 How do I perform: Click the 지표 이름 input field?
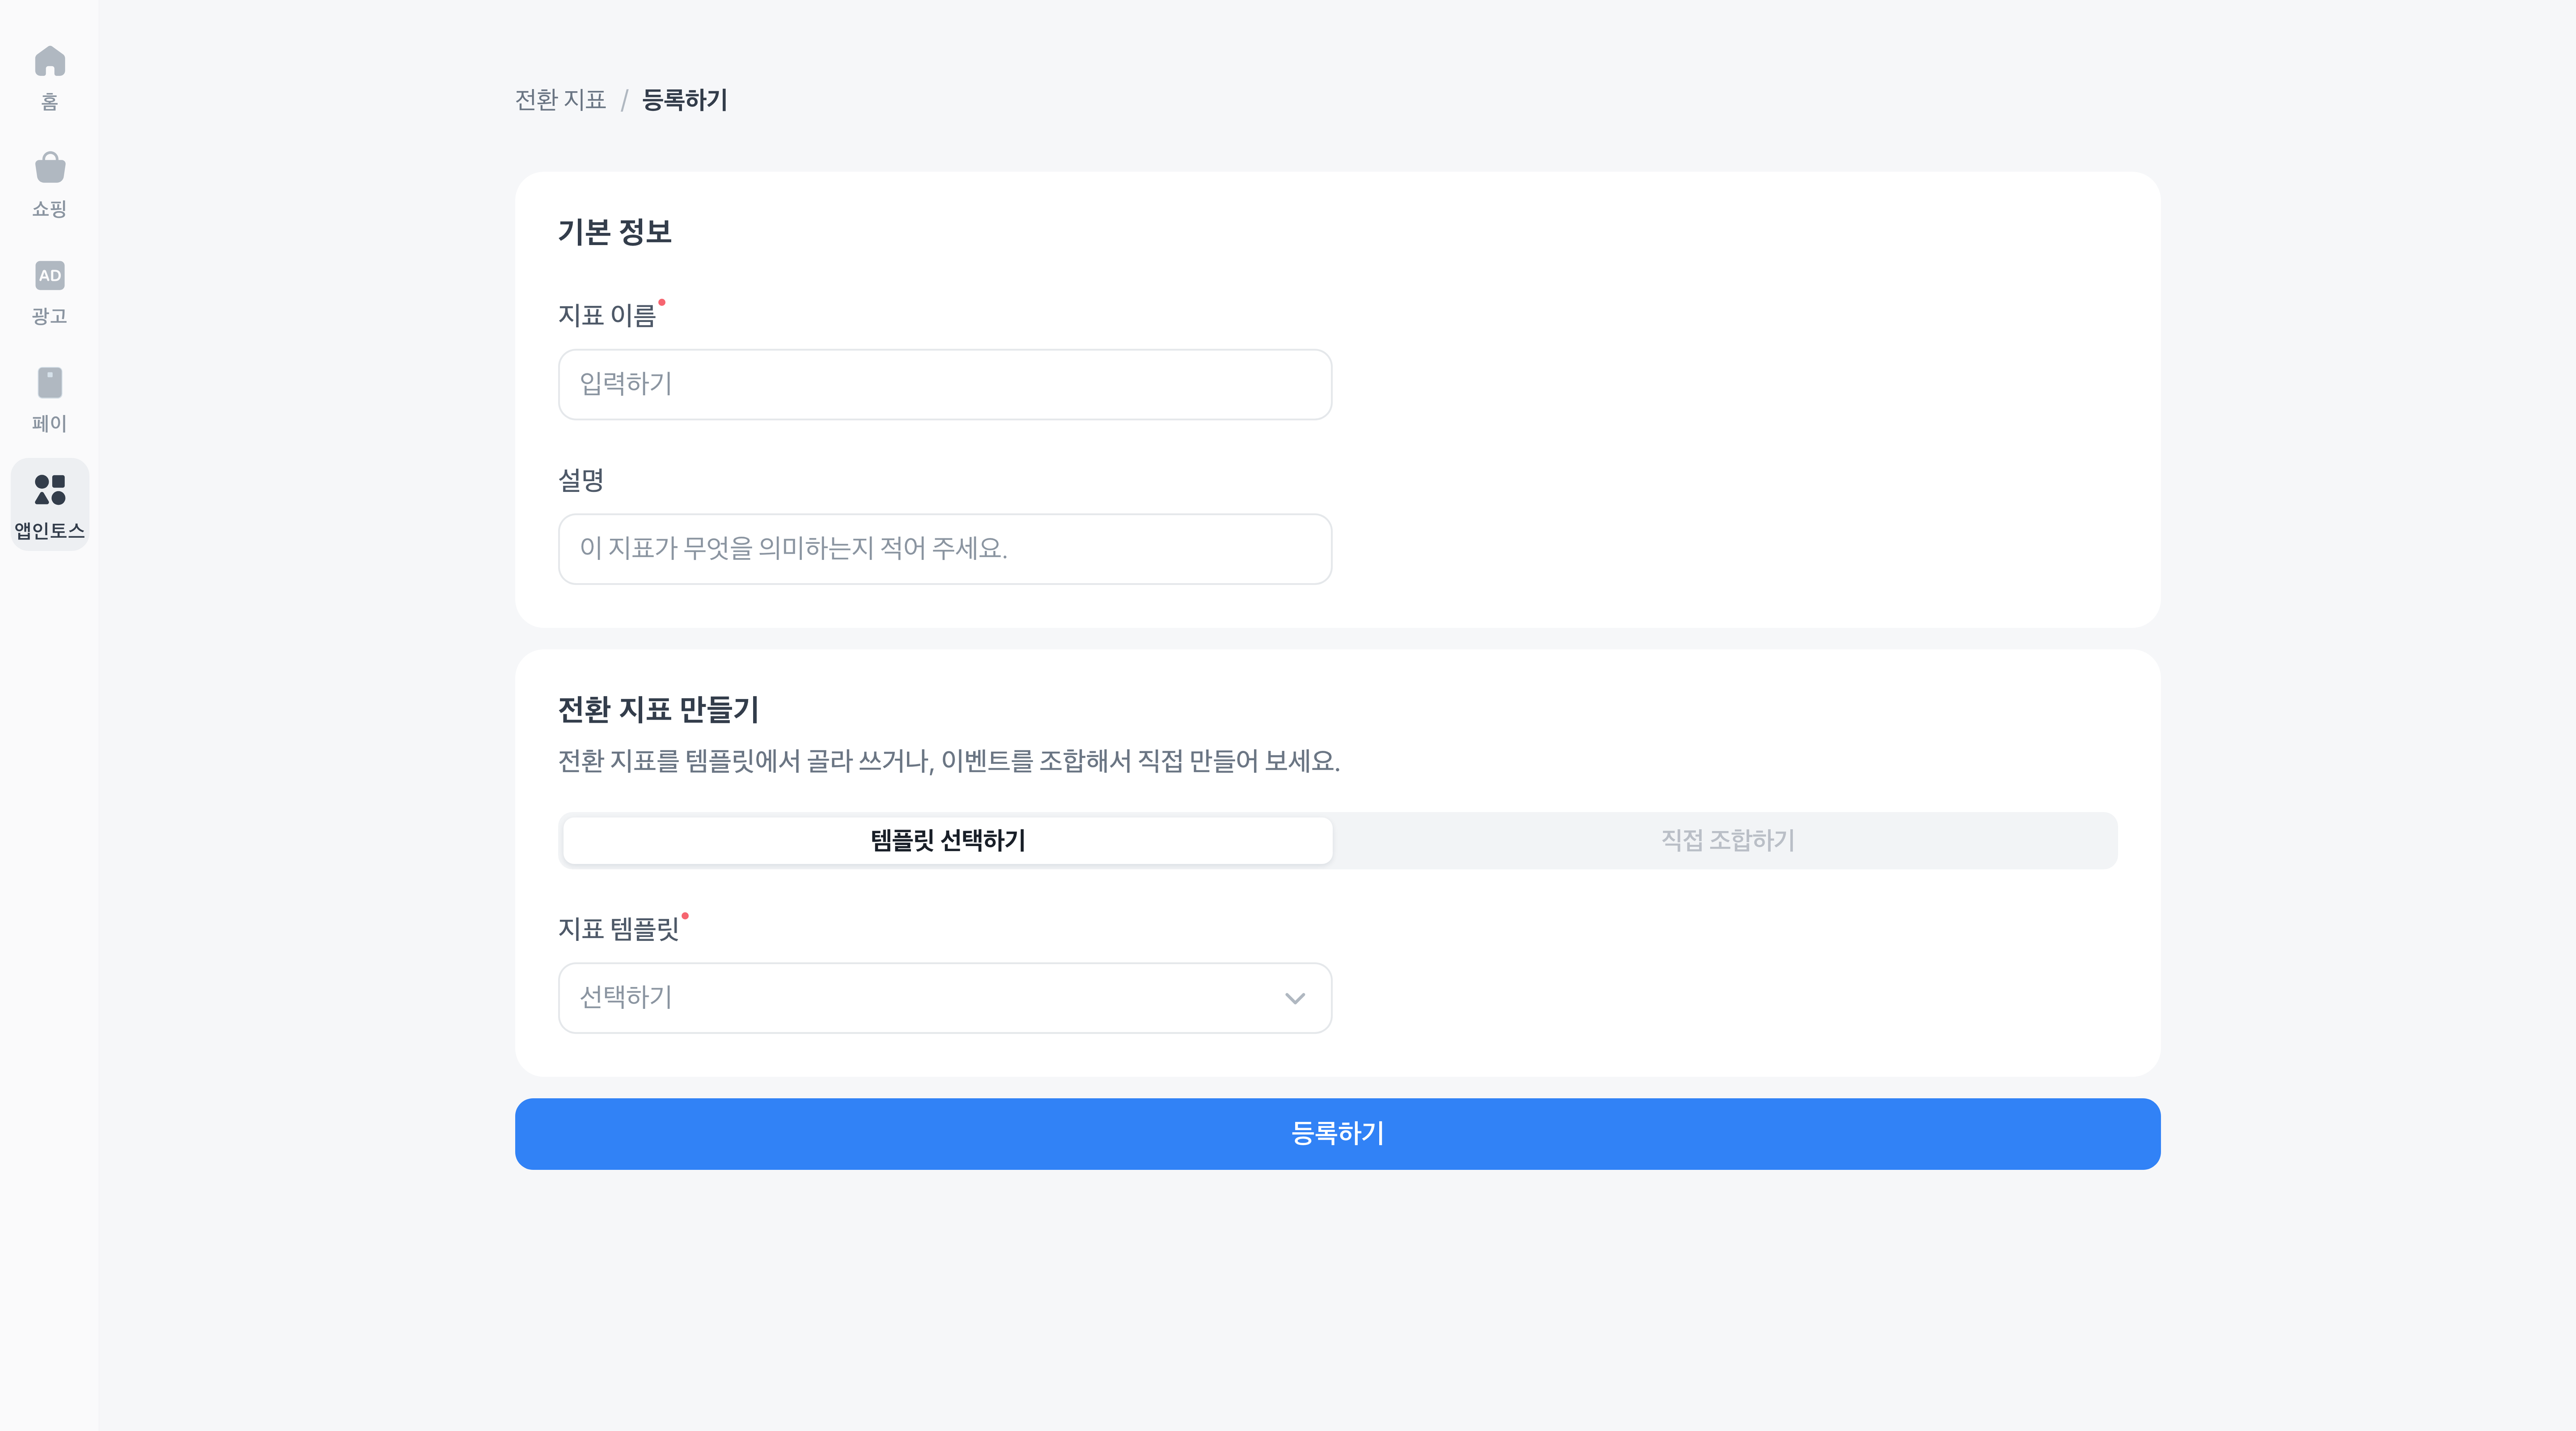pyautogui.click(x=944, y=384)
